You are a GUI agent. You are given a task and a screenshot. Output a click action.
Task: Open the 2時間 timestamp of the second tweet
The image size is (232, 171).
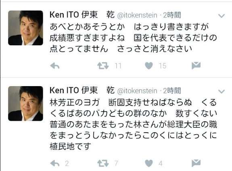pyautogui.click(x=172, y=91)
